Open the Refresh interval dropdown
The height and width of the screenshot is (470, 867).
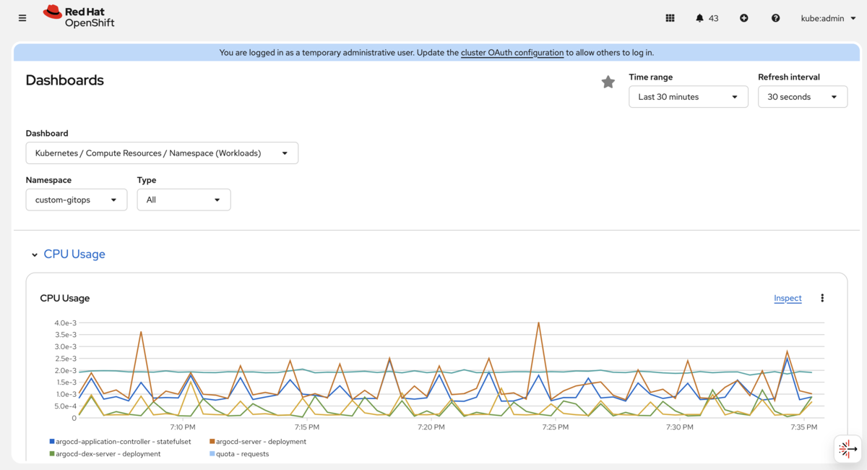pos(802,97)
